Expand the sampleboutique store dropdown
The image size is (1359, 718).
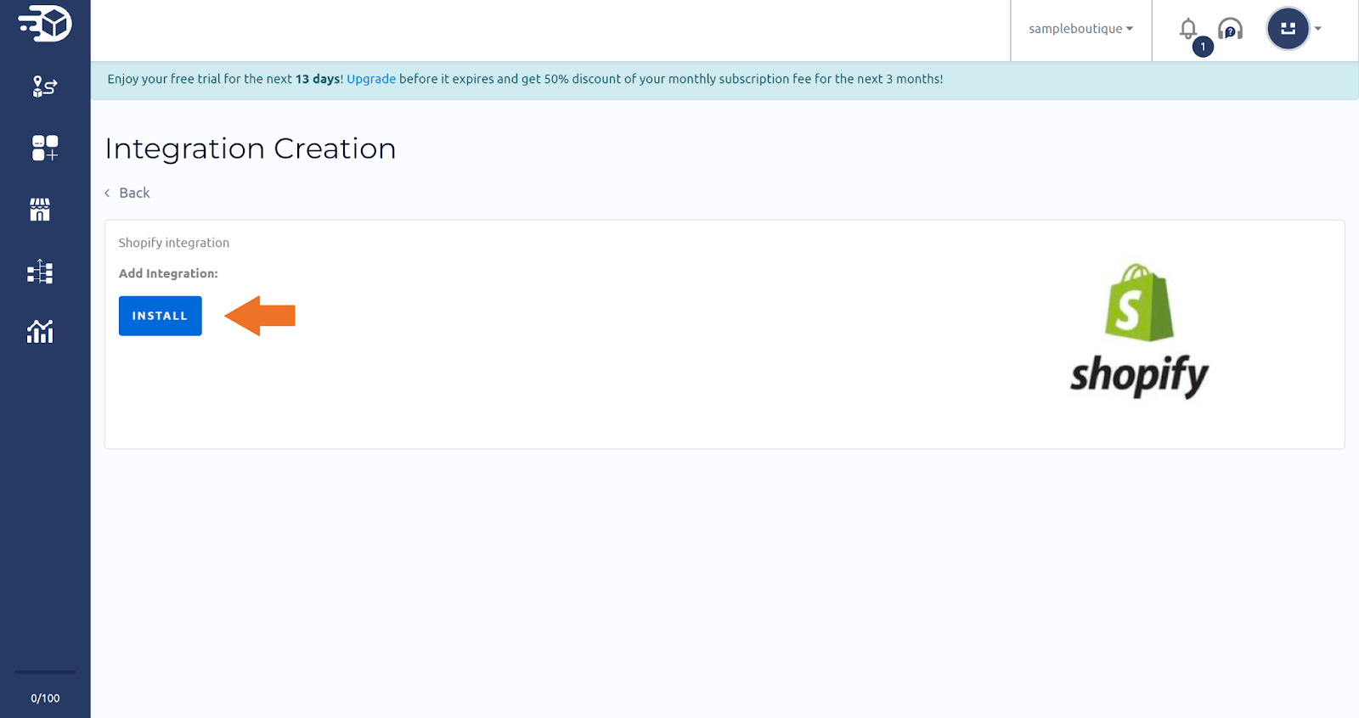click(x=1080, y=29)
